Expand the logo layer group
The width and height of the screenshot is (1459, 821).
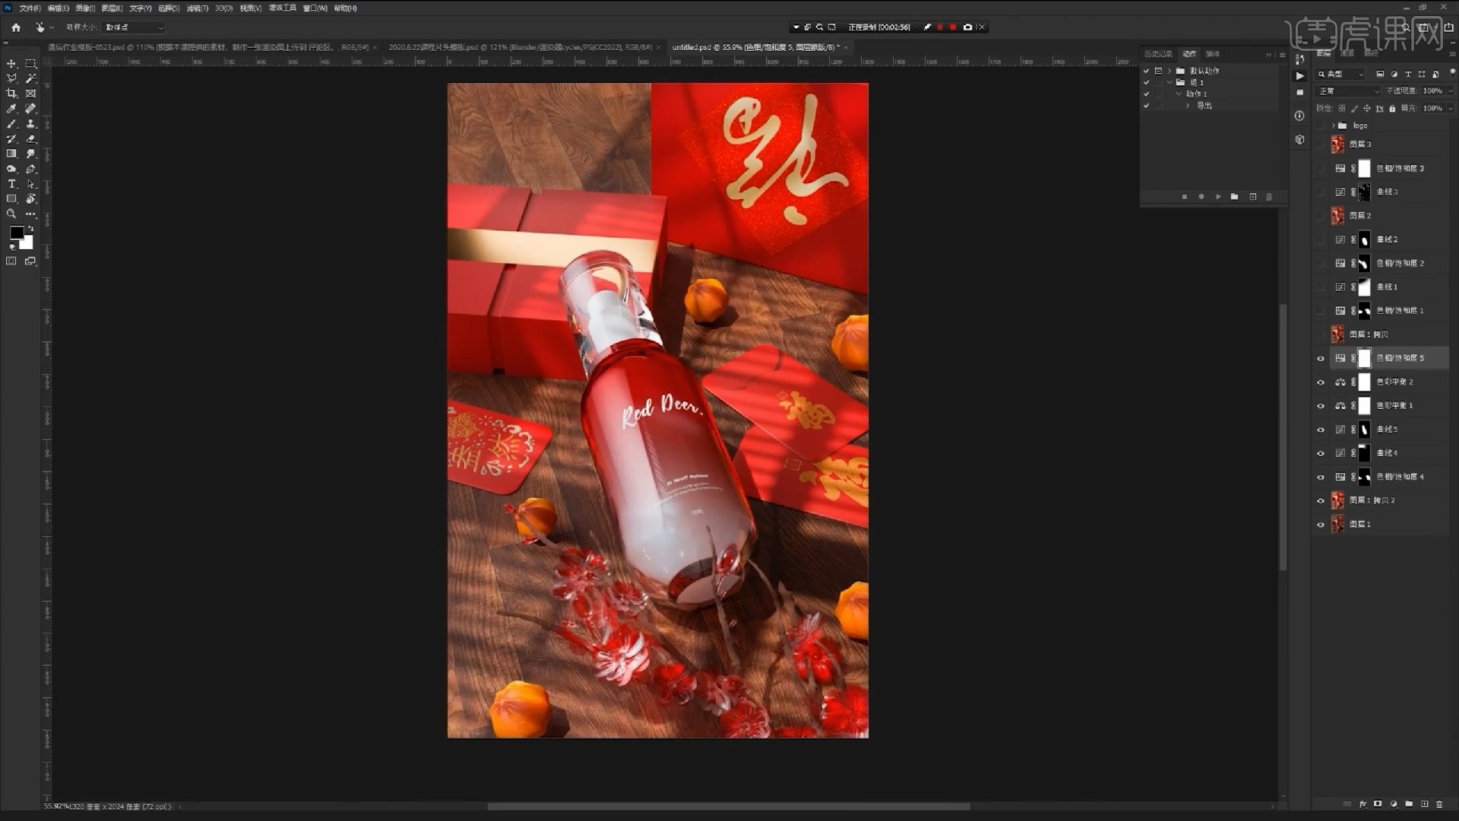pos(1334,125)
